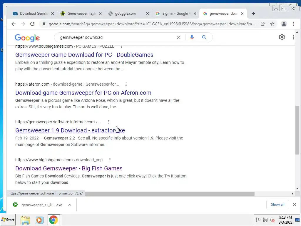Click the vertical page scrollbar thumb

pyautogui.click(x=297, y=130)
